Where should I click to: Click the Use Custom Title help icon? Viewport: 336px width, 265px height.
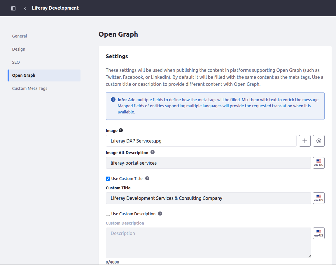[x=147, y=178]
